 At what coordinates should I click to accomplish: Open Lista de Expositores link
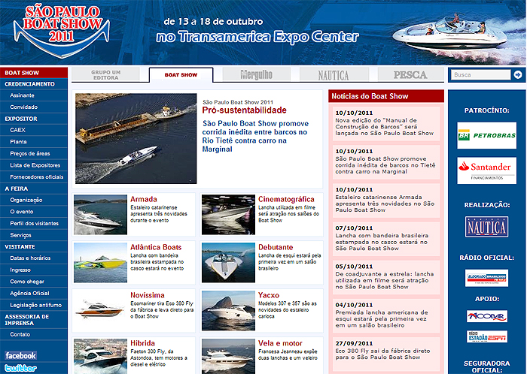click(x=35, y=165)
